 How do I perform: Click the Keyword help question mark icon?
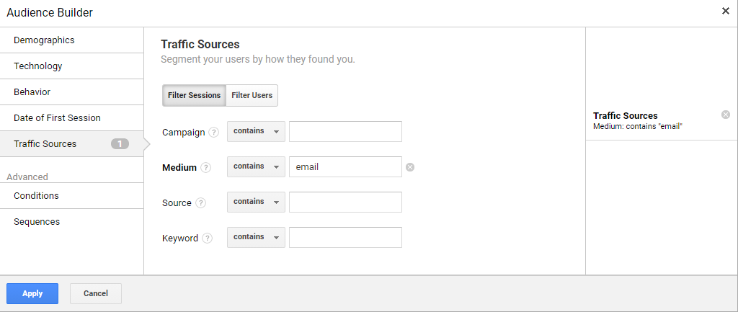tap(208, 239)
